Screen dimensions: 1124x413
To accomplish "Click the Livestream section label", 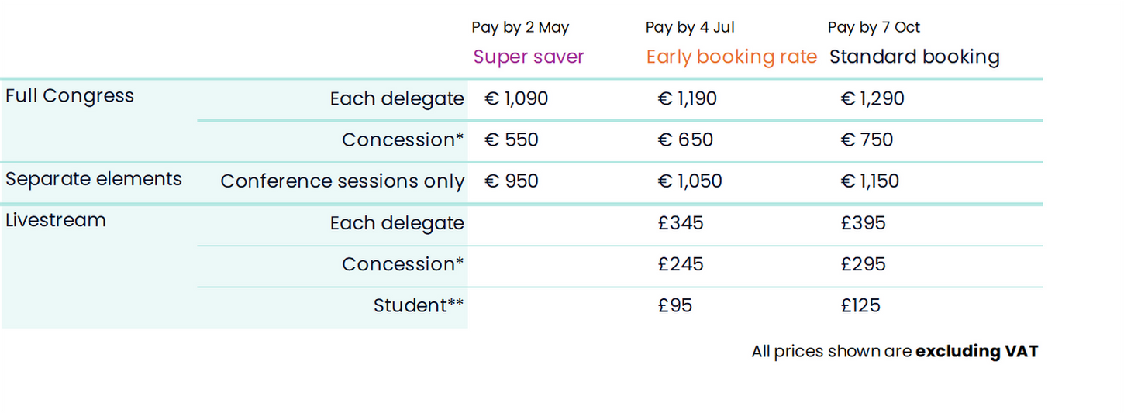I will (56, 220).
